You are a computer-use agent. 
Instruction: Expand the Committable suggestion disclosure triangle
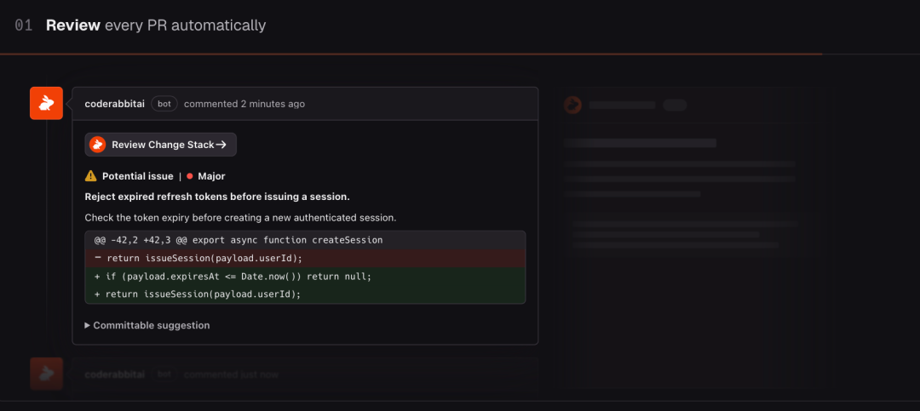click(x=88, y=325)
